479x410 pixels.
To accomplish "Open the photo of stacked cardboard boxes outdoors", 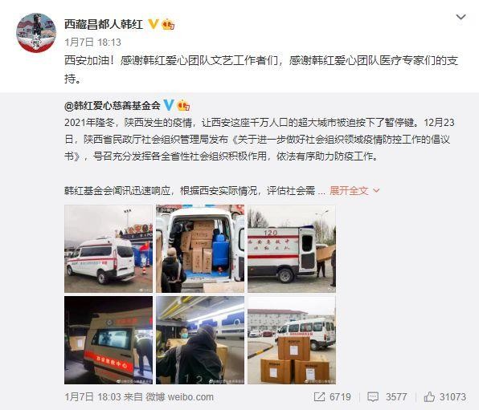I will [292, 340].
